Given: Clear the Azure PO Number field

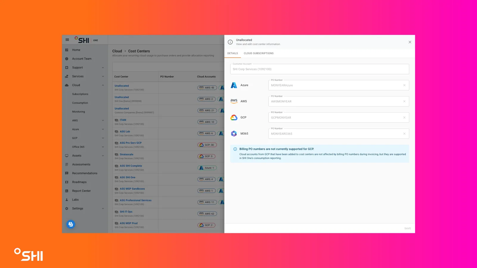Looking at the screenshot, I should click(404, 85).
